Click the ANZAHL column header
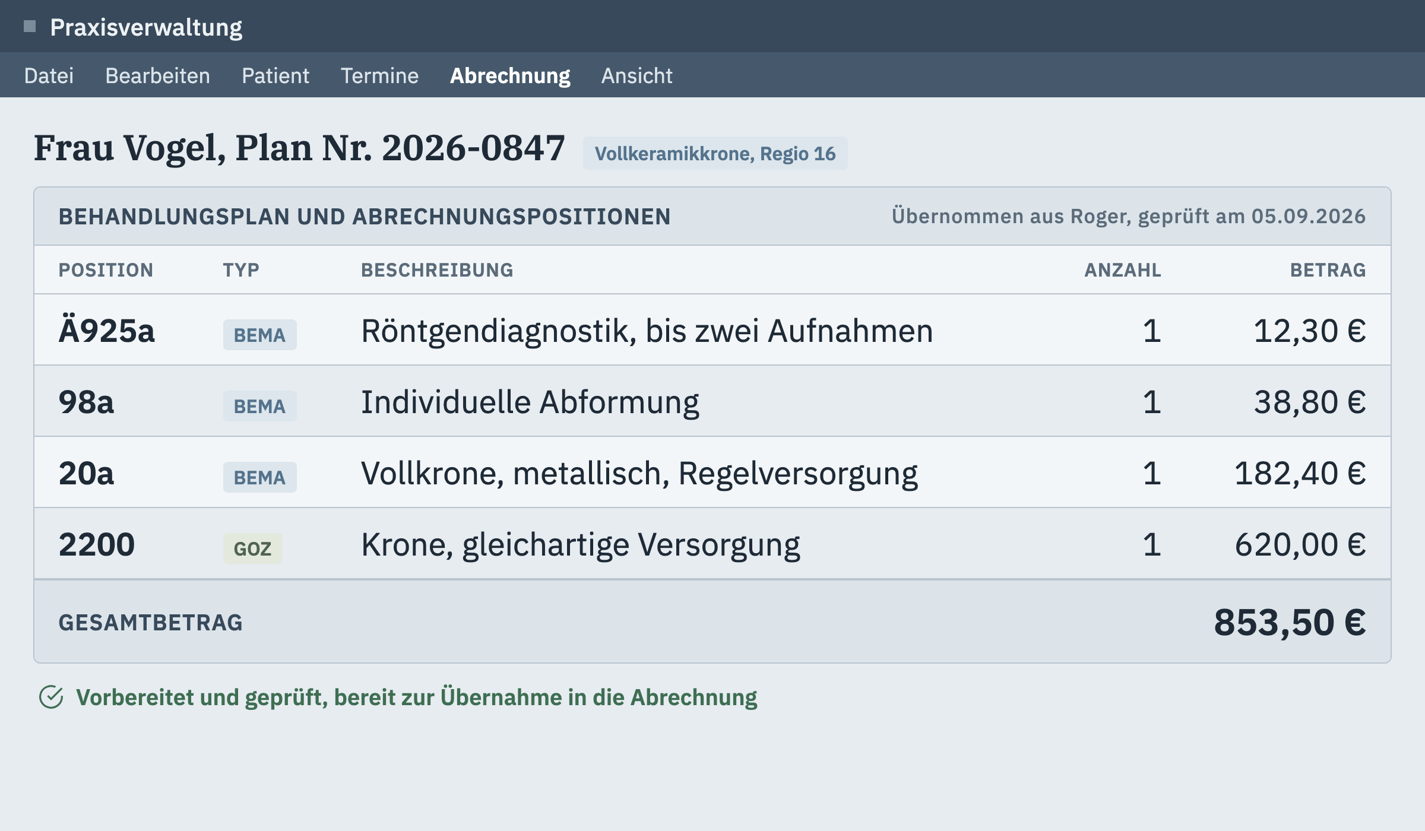1425x831 pixels. [x=1123, y=270]
